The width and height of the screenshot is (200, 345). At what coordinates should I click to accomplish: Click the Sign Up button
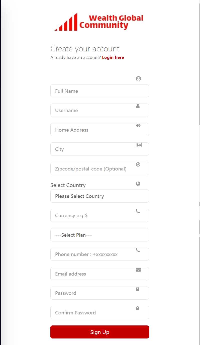(x=100, y=332)
